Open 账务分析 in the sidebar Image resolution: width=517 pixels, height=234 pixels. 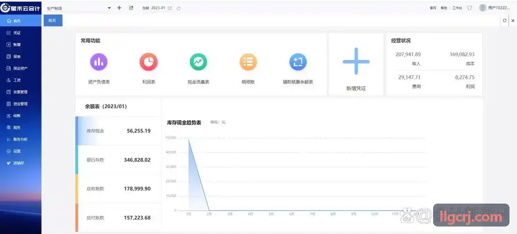(21, 139)
